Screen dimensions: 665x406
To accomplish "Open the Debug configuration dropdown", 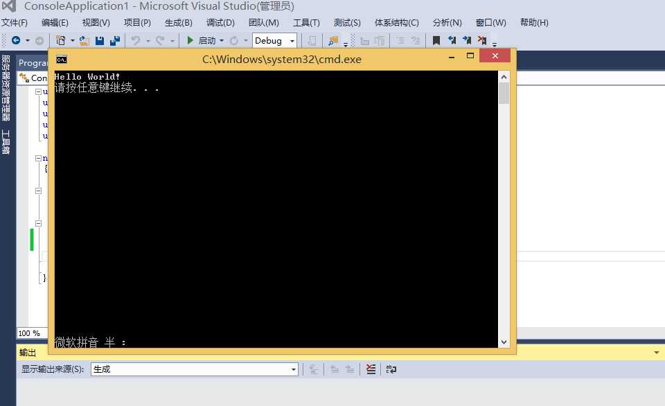I will [x=292, y=41].
